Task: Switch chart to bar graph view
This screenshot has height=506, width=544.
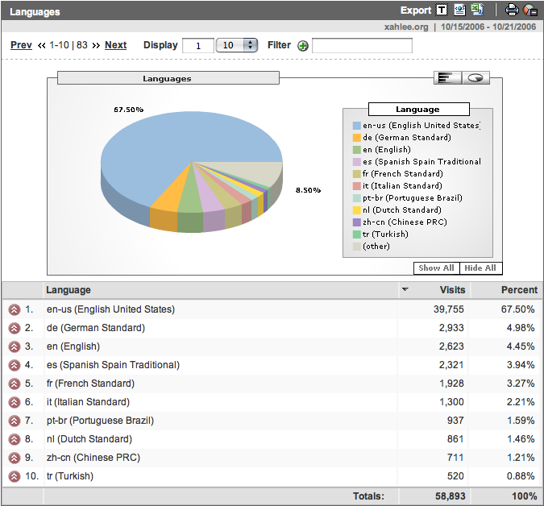Action: click(x=446, y=77)
